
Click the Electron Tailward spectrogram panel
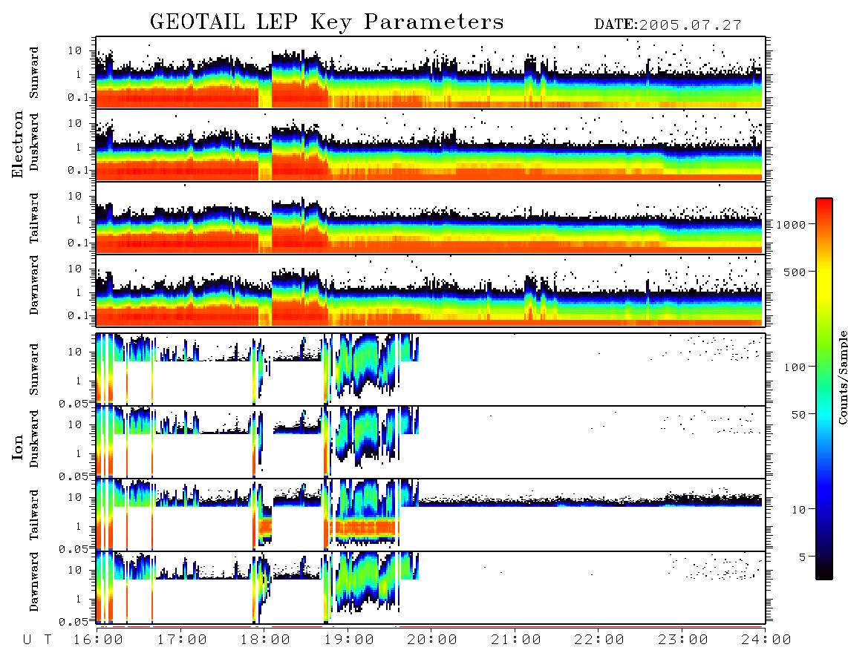431,217
